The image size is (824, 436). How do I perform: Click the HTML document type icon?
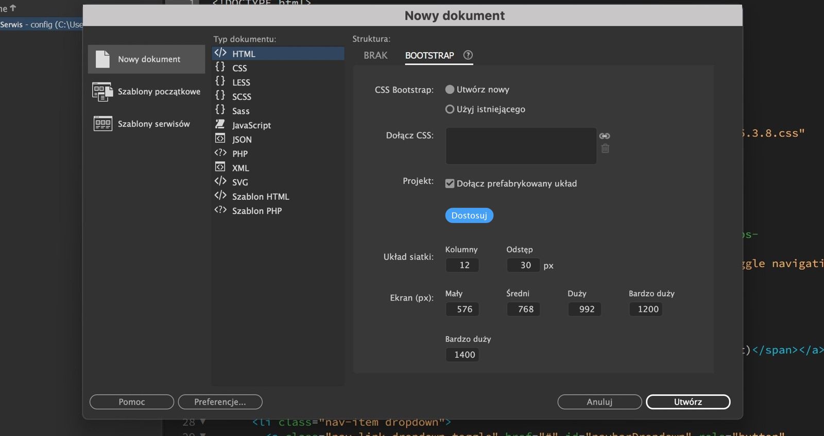click(220, 53)
